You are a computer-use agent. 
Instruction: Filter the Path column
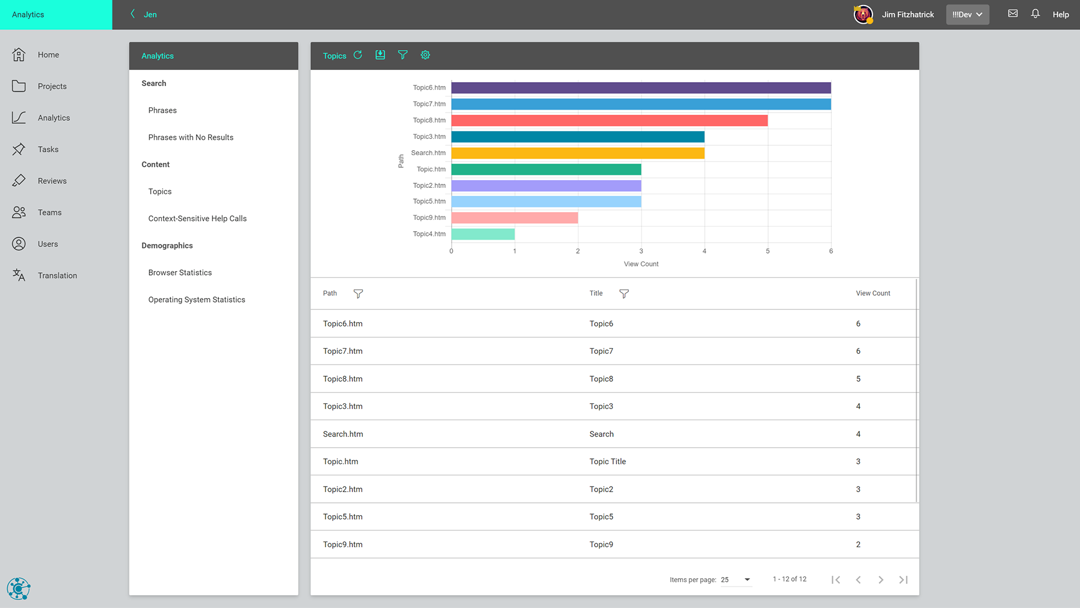click(x=358, y=294)
